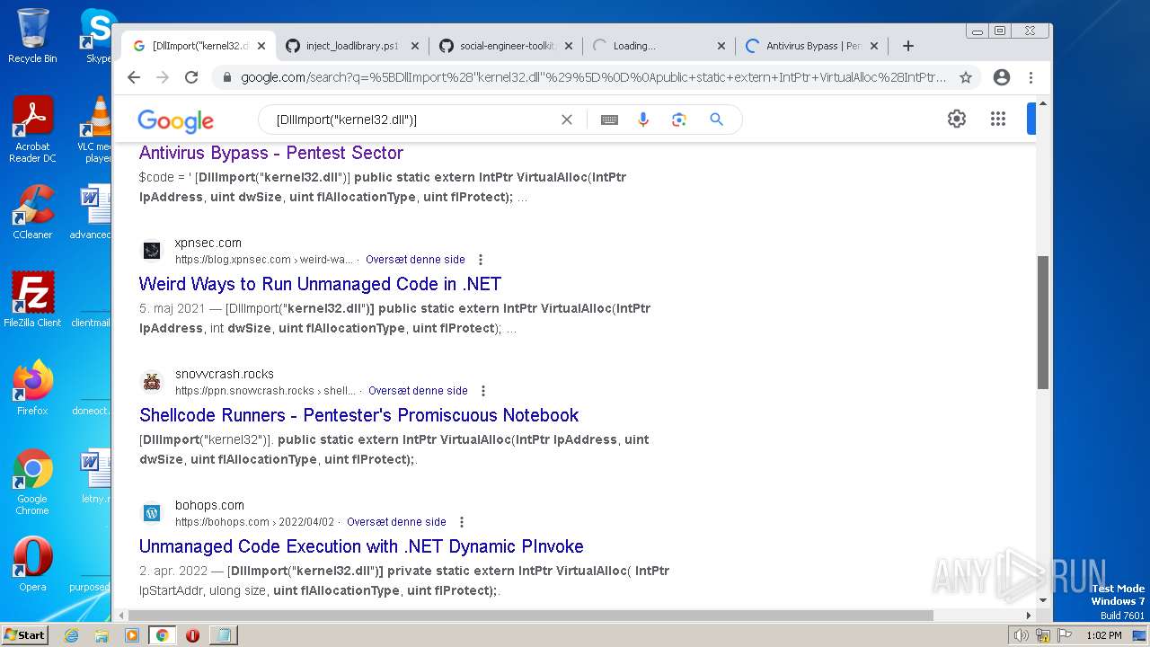
Task: Open more options for bohops.com result
Action: [462, 522]
